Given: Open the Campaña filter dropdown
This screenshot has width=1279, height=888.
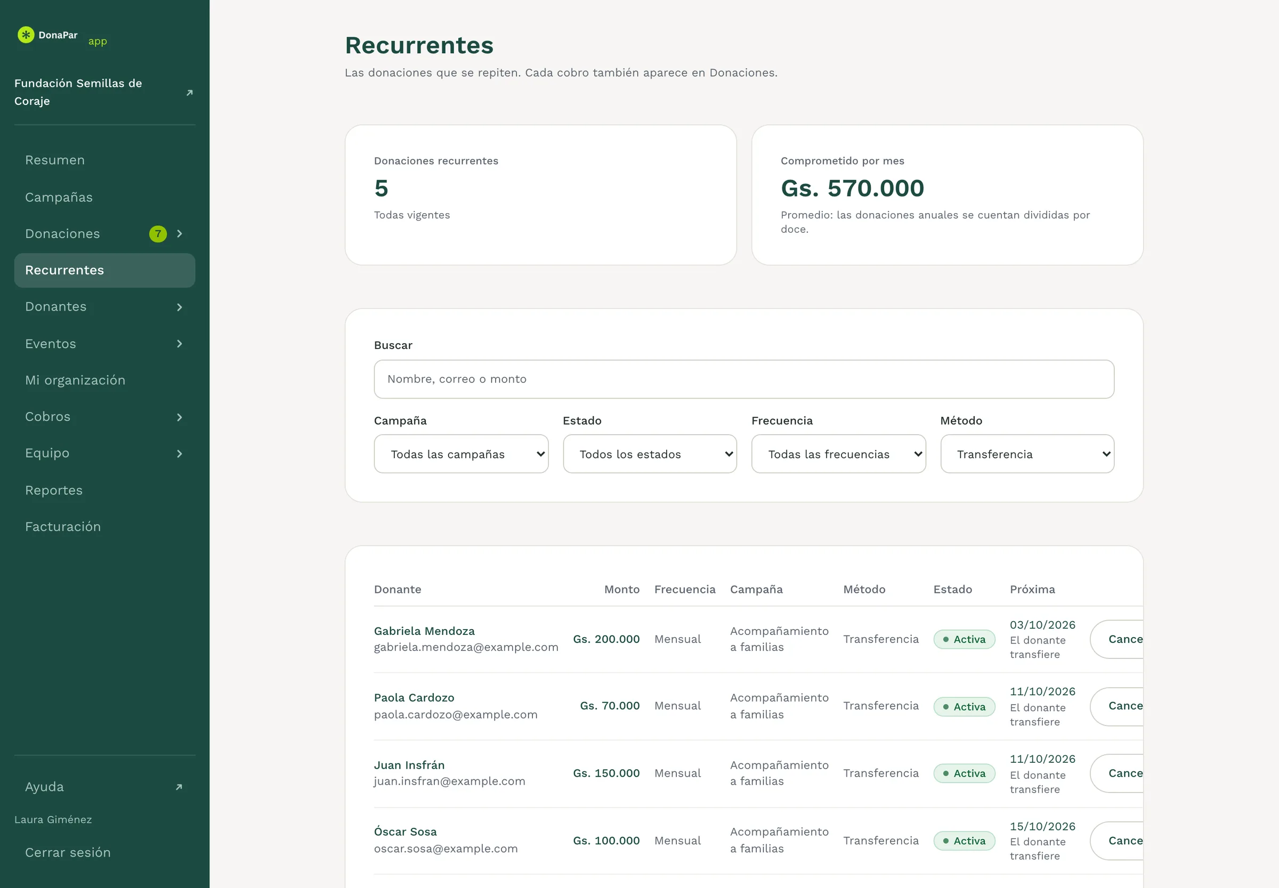Looking at the screenshot, I should click(461, 454).
